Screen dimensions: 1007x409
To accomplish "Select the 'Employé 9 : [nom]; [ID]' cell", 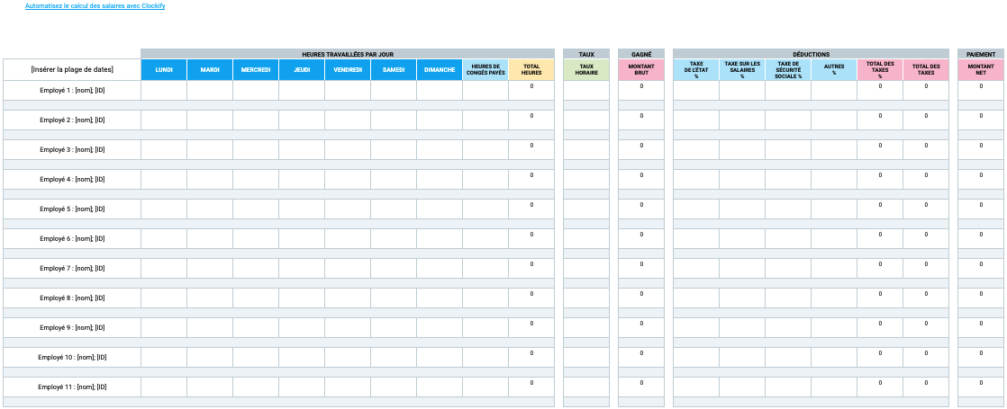I will tap(72, 327).
